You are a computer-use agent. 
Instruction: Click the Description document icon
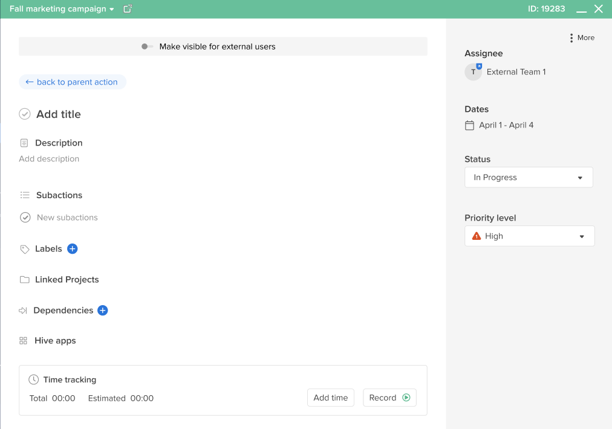pos(24,143)
